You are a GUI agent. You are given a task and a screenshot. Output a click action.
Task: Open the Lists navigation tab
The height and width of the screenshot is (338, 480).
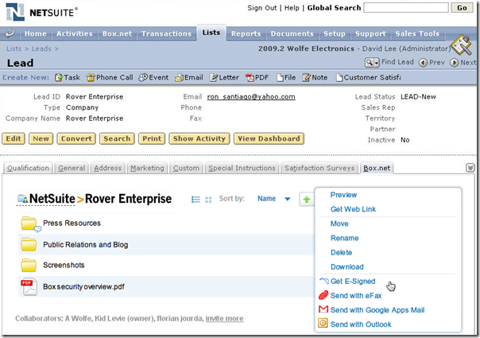pos(211,33)
